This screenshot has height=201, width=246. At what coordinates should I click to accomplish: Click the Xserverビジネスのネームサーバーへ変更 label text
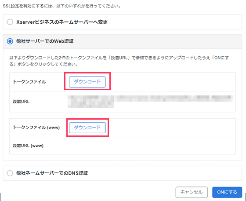62,22
